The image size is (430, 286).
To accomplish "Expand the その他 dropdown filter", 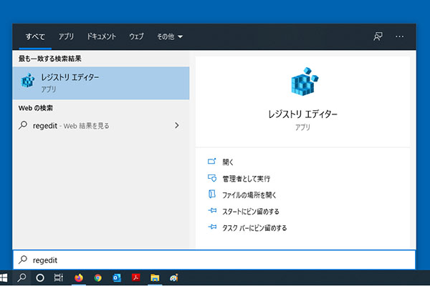I will click(x=170, y=36).
